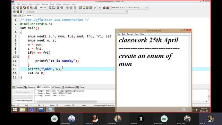Open File Explorer from the taskbar
The image size is (222, 125).
point(22,110)
